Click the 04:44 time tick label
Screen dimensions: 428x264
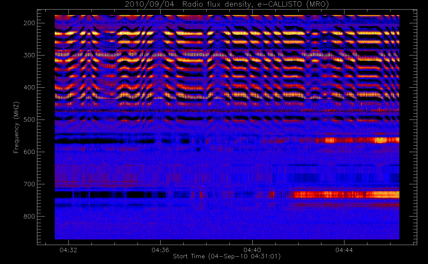(344, 250)
